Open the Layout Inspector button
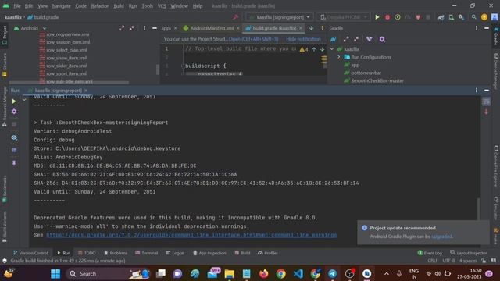The height and width of the screenshot is (281, 500). pyautogui.click(x=469, y=253)
